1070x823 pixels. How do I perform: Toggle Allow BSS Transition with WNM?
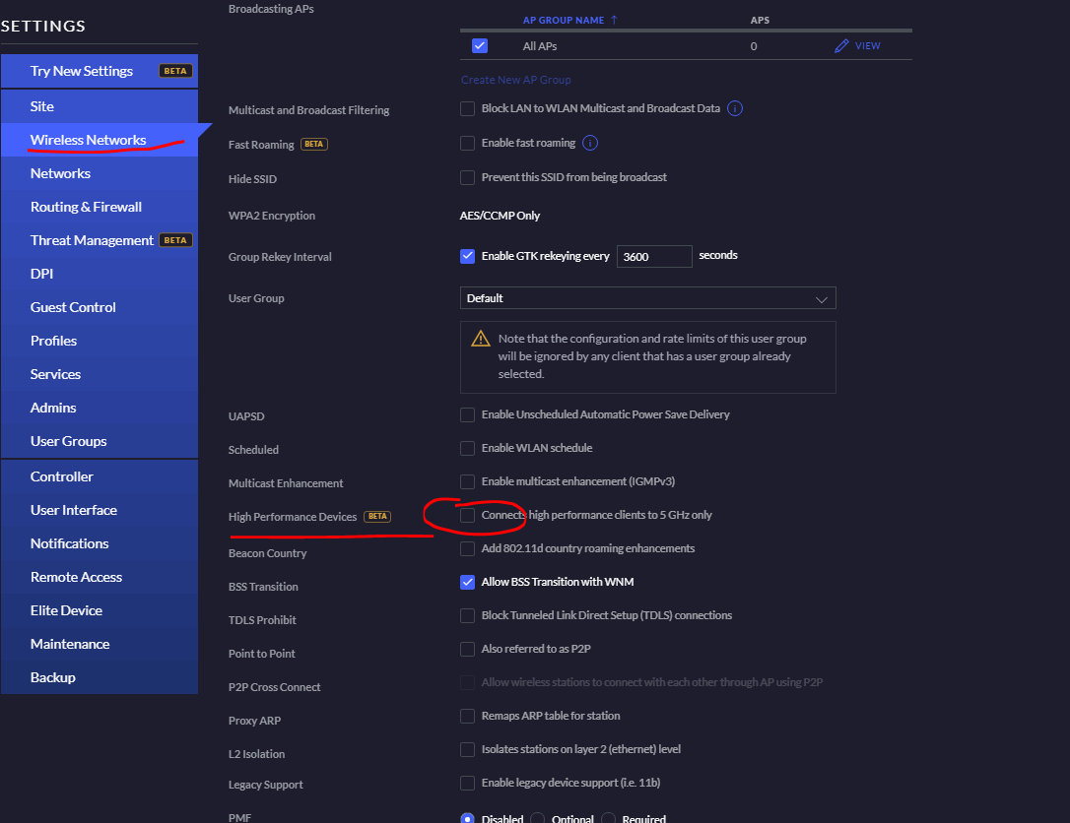pos(468,582)
